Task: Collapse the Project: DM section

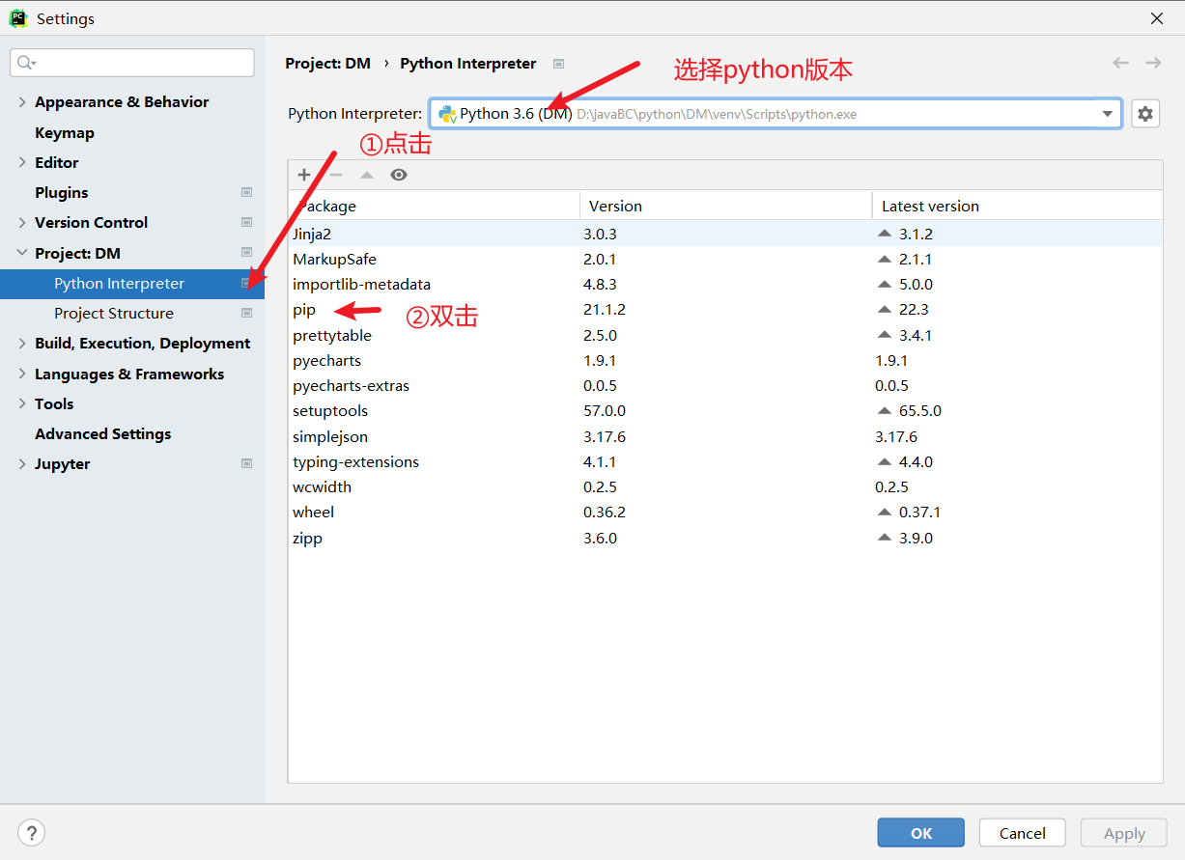Action: coord(22,253)
